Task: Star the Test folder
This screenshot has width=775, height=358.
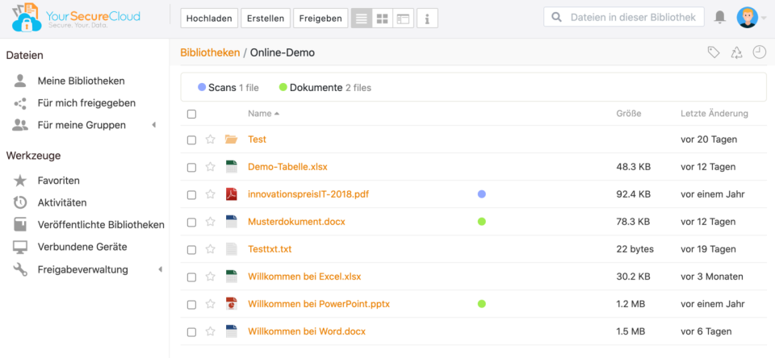Action: 211,139
